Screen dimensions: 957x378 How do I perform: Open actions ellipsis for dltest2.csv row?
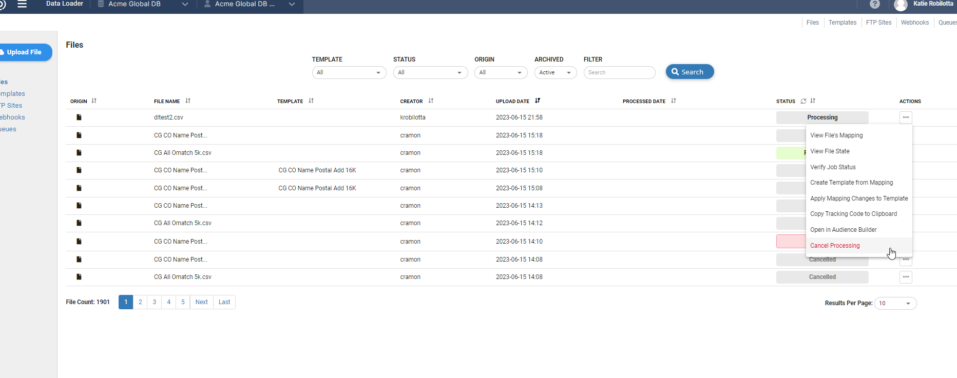point(906,117)
